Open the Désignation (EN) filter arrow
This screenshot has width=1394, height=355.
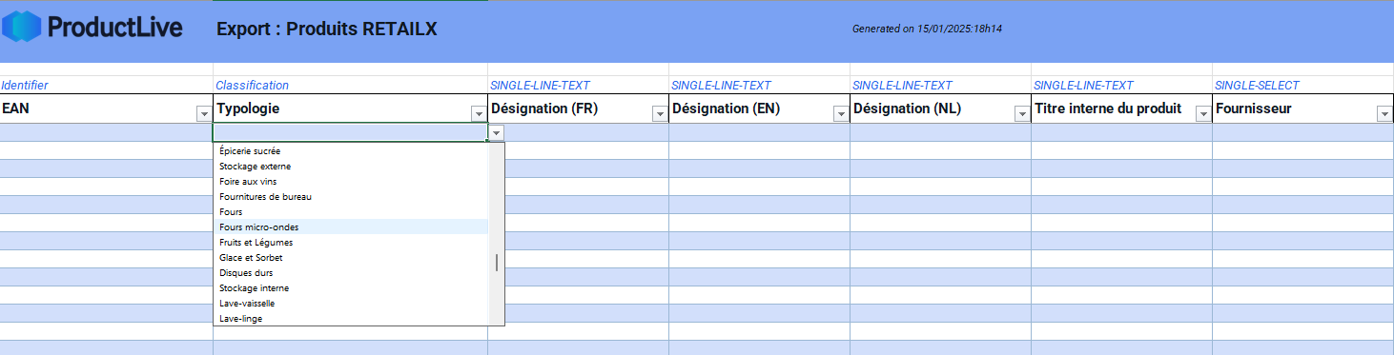click(841, 114)
